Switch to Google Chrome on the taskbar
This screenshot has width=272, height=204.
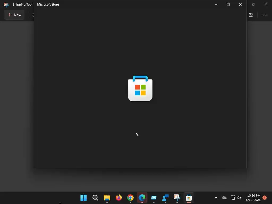click(x=130, y=198)
